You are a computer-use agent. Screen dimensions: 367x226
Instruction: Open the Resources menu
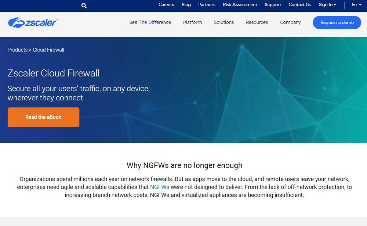257,22
